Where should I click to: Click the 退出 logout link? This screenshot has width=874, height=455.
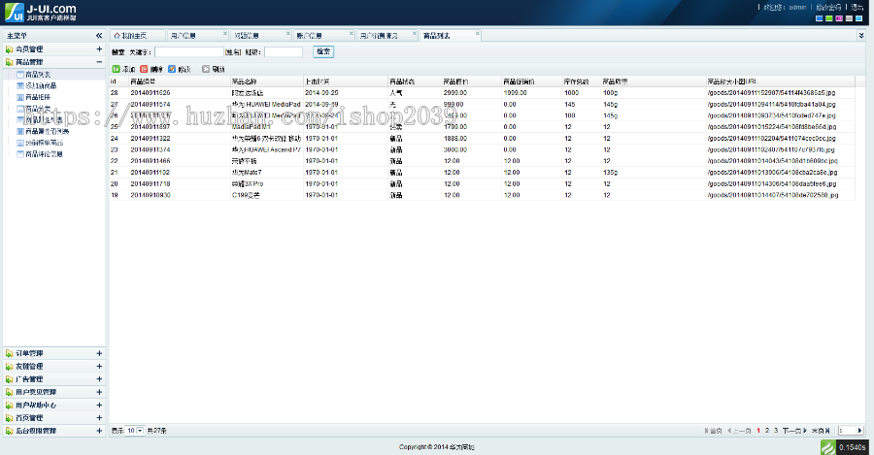click(x=857, y=7)
